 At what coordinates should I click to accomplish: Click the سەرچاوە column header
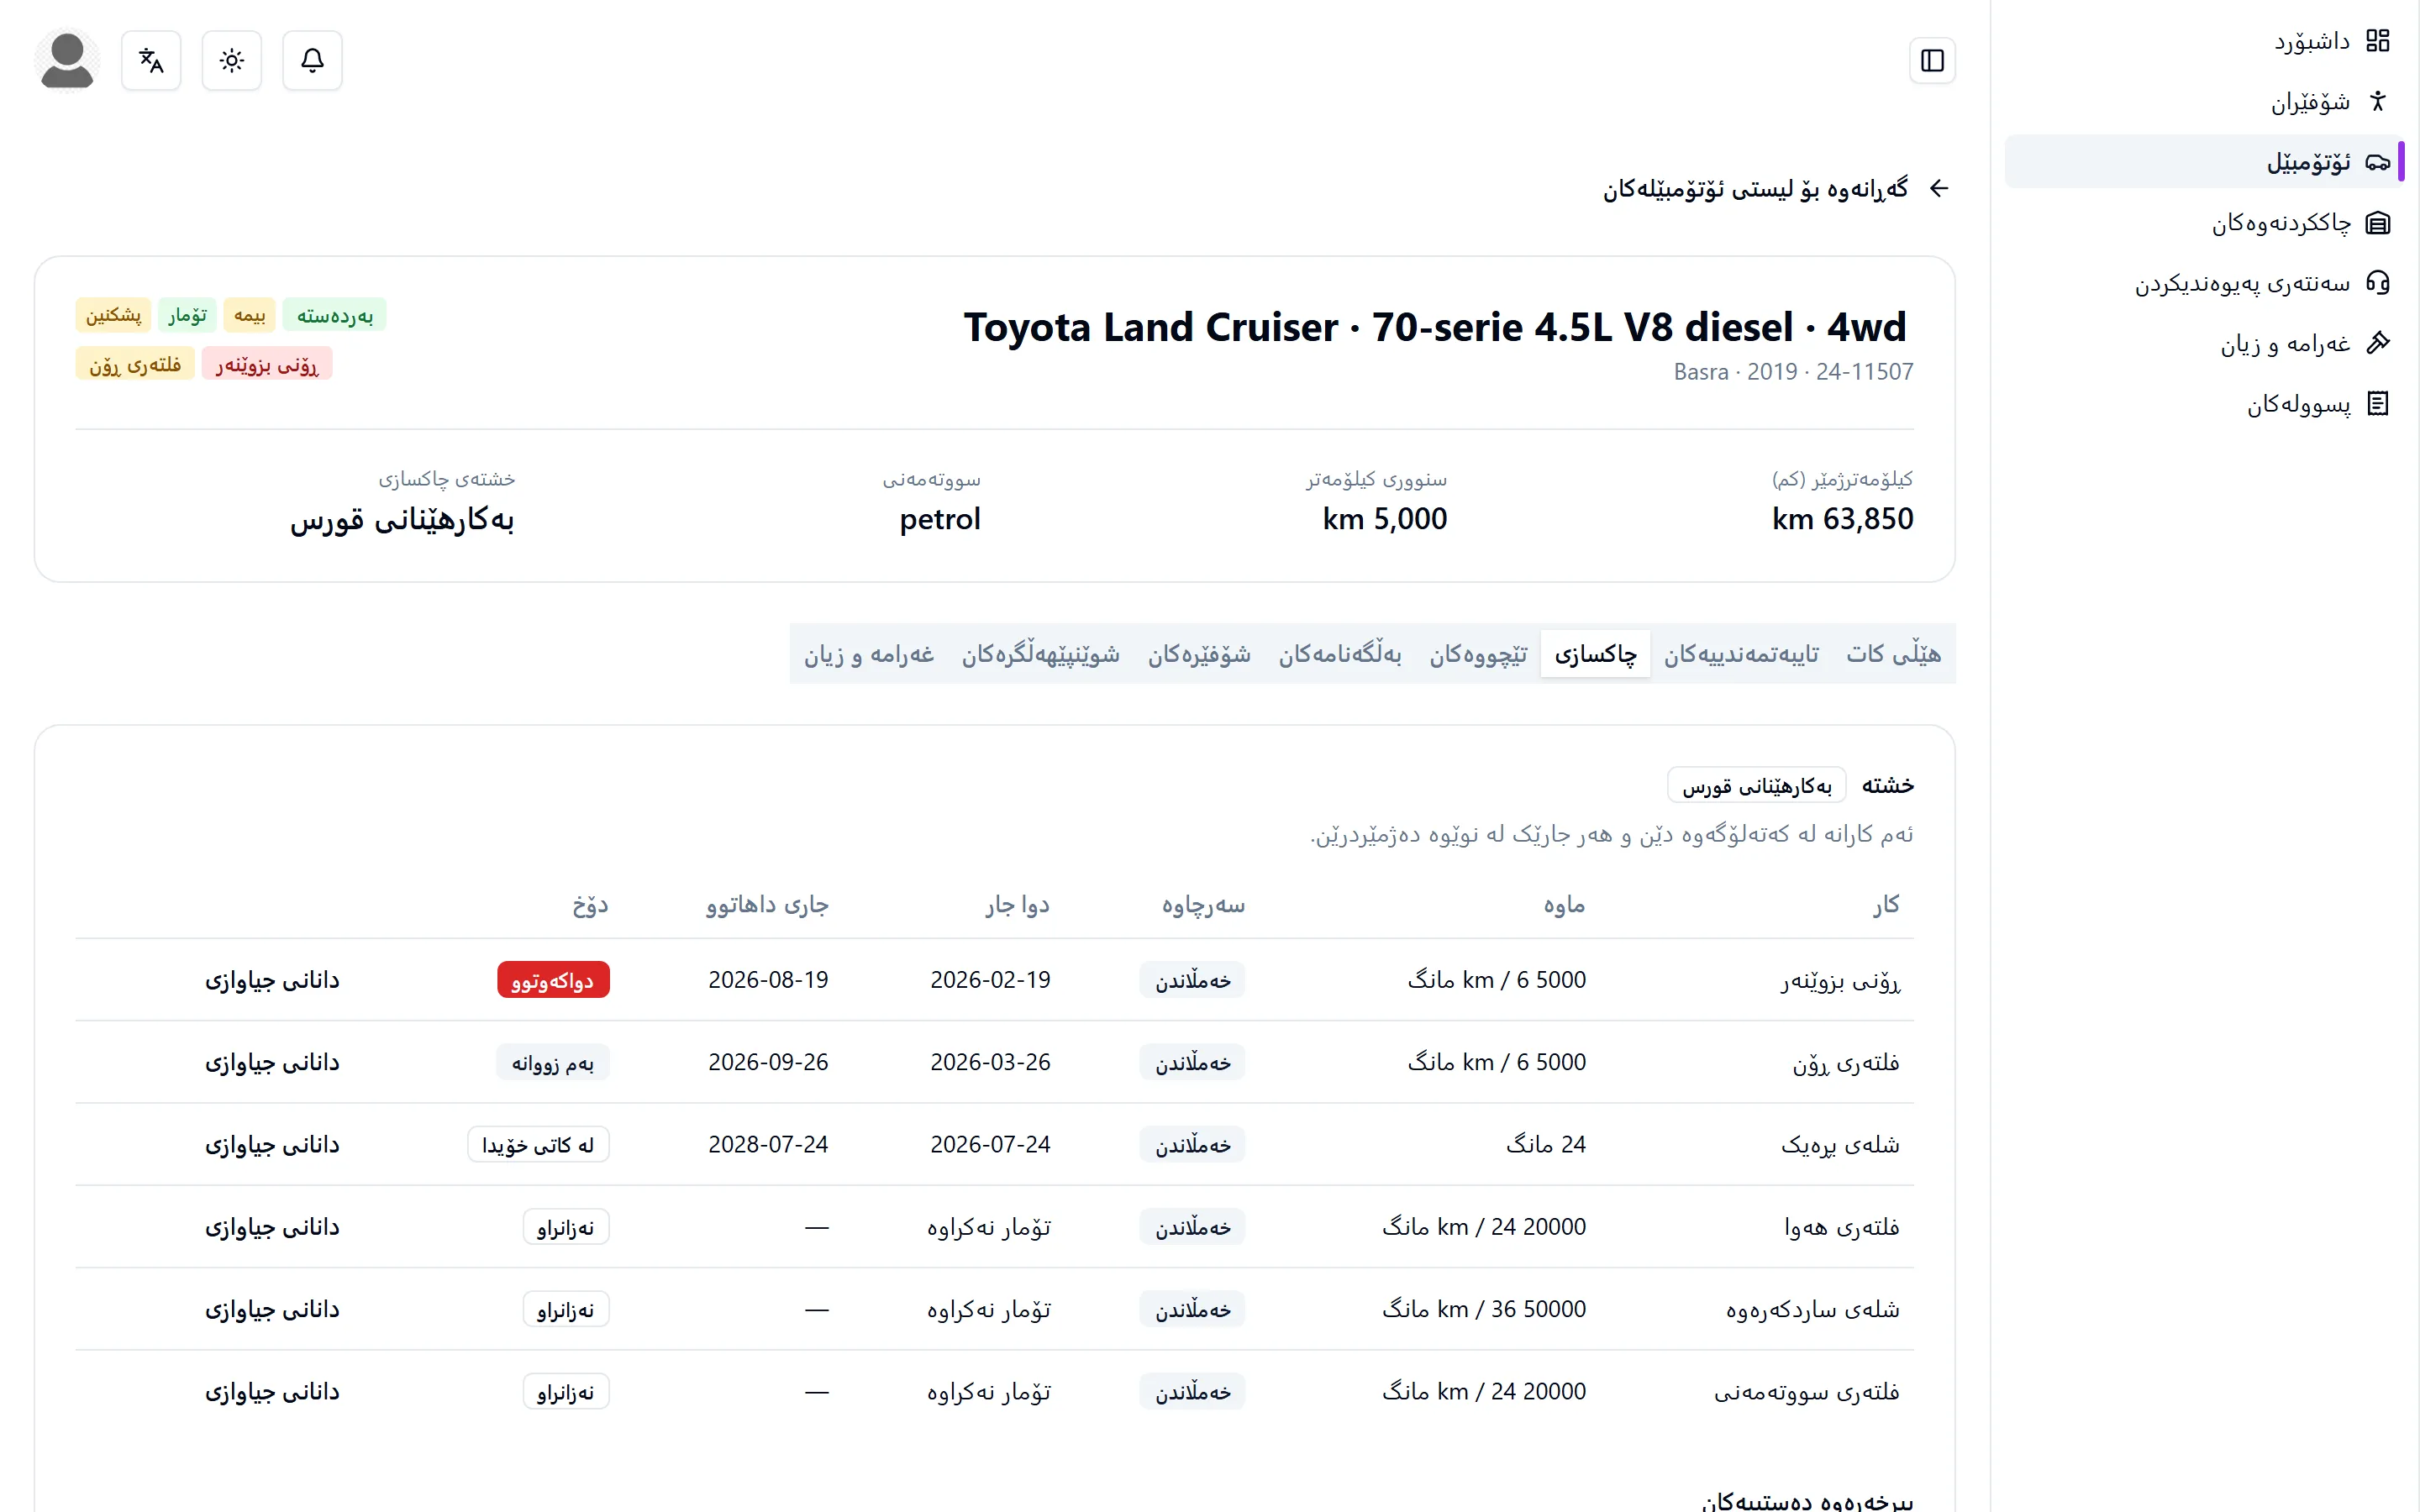click(1203, 905)
